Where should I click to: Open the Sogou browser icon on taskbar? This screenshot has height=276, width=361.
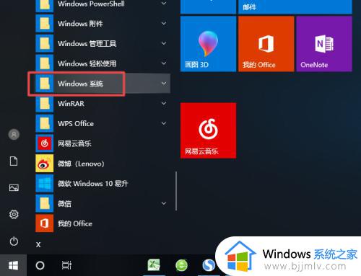(209, 265)
